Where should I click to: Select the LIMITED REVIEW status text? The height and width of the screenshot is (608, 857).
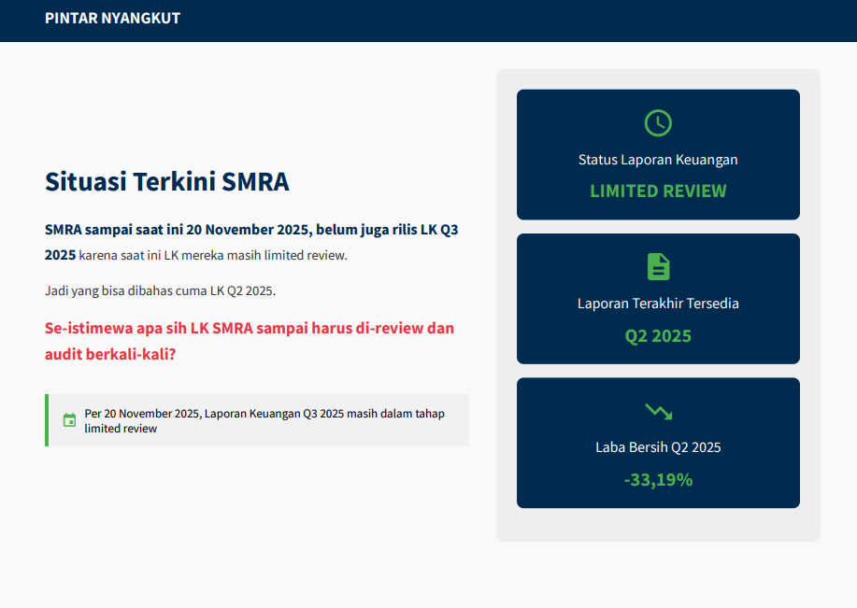point(658,191)
